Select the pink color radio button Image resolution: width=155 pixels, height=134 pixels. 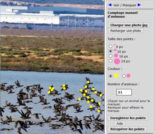point(124,76)
